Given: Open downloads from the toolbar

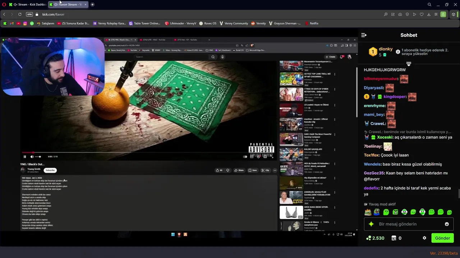Looking at the screenshot, I should pyautogui.click(x=429, y=14).
